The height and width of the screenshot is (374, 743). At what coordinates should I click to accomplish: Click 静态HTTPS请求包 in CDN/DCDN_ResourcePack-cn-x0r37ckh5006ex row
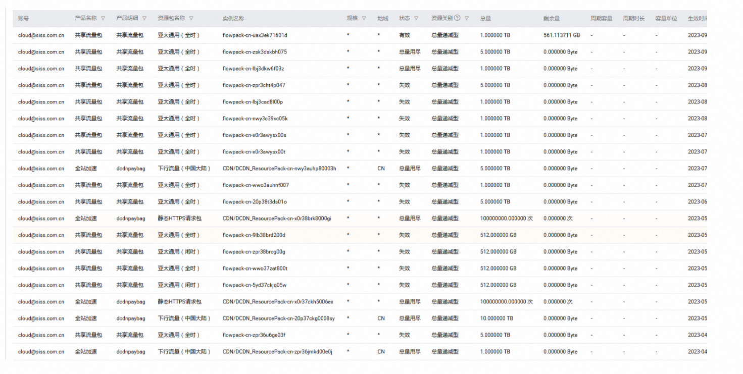(179, 302)
